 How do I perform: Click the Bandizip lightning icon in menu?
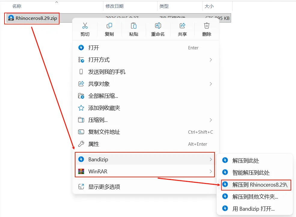81,159
